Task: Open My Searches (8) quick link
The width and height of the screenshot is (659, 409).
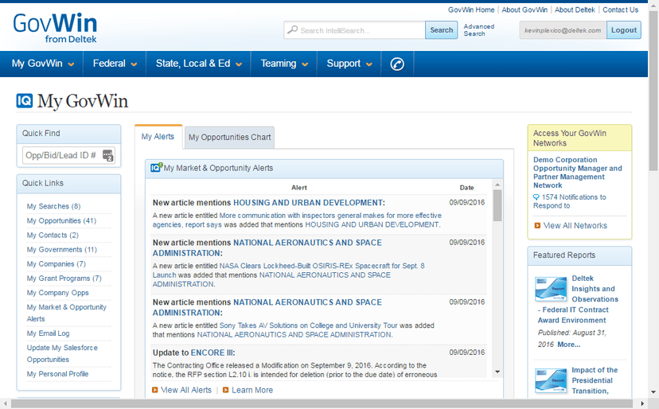Action: pos(53,207)
